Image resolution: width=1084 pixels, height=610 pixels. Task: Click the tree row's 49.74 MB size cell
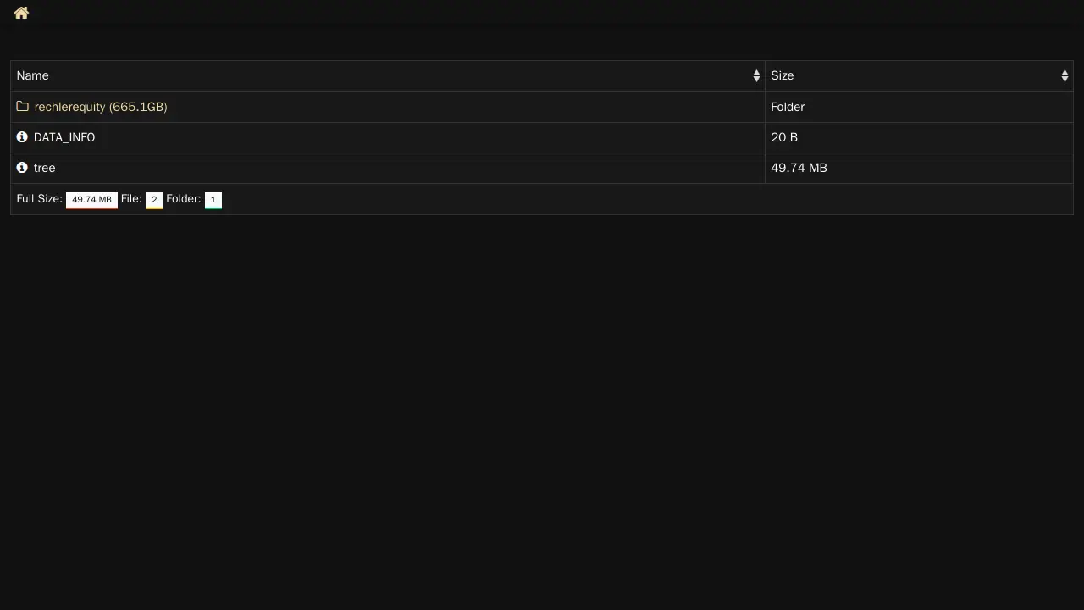coord(799,168)
